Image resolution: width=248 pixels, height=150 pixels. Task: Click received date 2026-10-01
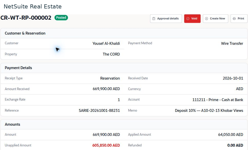click(x=233, y=78)
